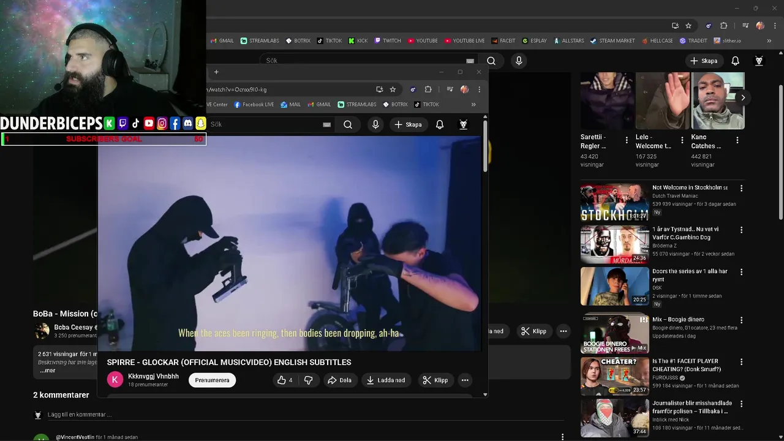Open Extensions puzzle icon in back window

coord(724,26)
